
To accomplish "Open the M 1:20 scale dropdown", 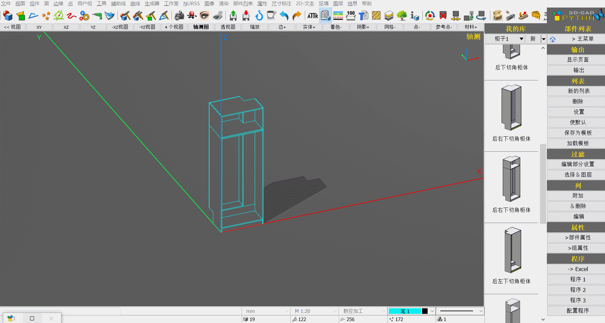I will click(x=315, y=311).
